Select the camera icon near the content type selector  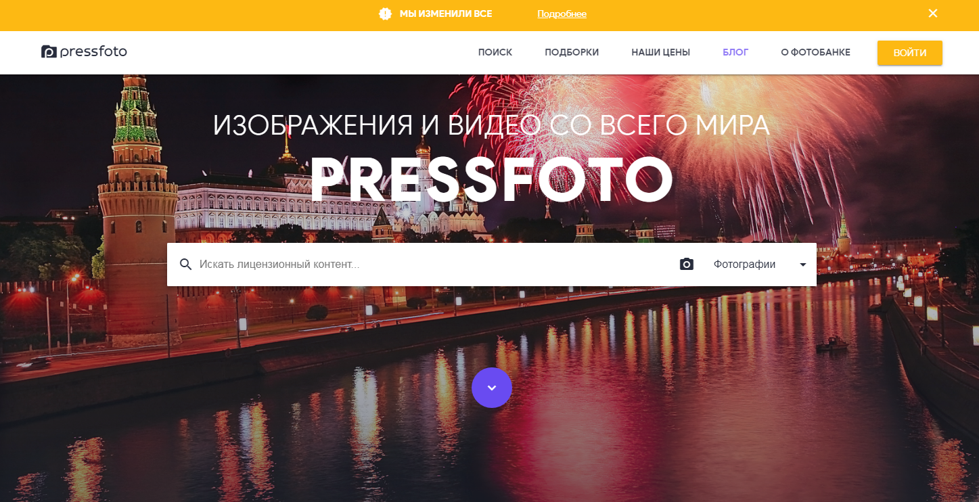(686, 264)
